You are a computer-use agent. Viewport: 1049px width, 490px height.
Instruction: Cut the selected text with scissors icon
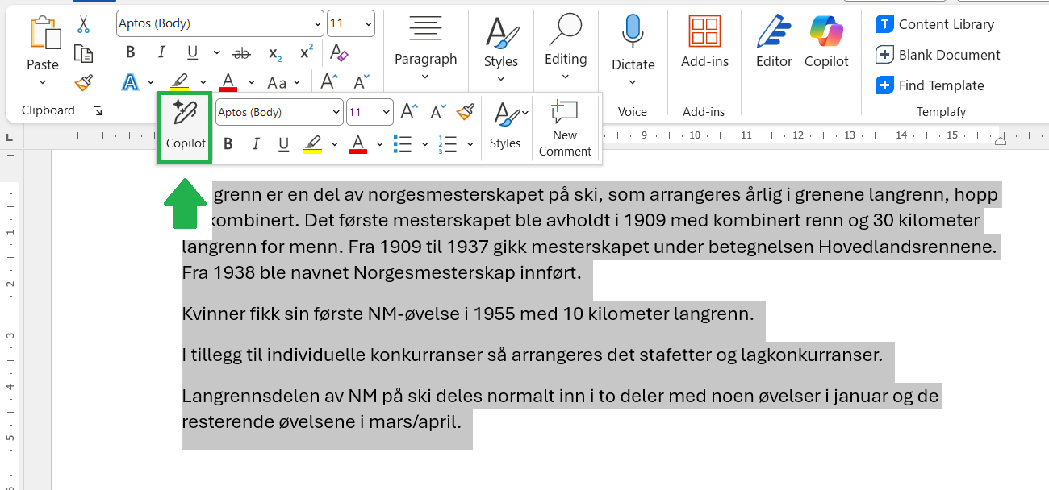pyautogui.click(x=83, y=24)
